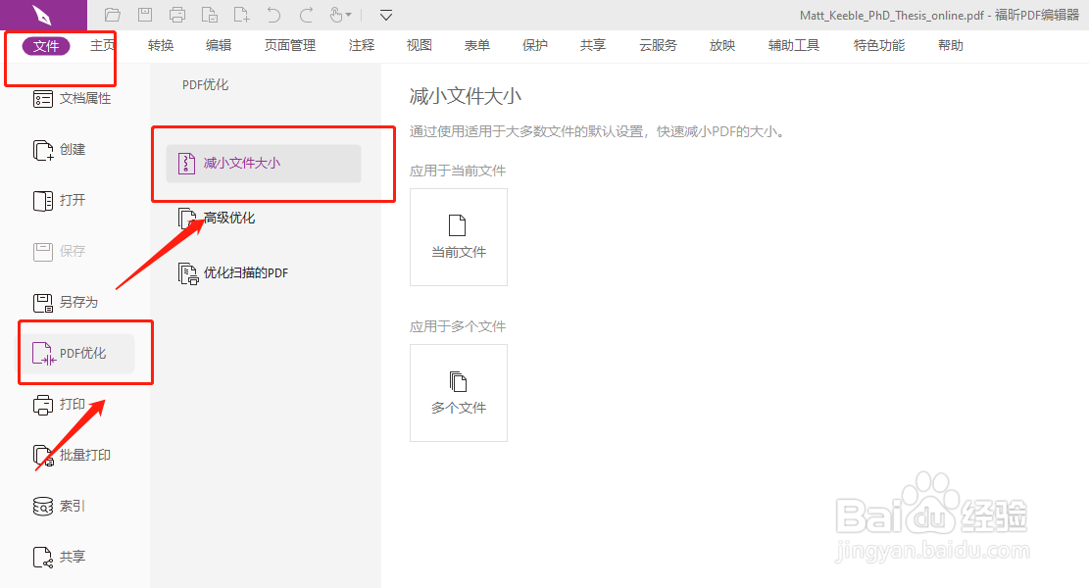Screen dimensions: 1089x588
Task: Open the 创建 (Create) sidebar icon
Action: (x=74, y=149)
